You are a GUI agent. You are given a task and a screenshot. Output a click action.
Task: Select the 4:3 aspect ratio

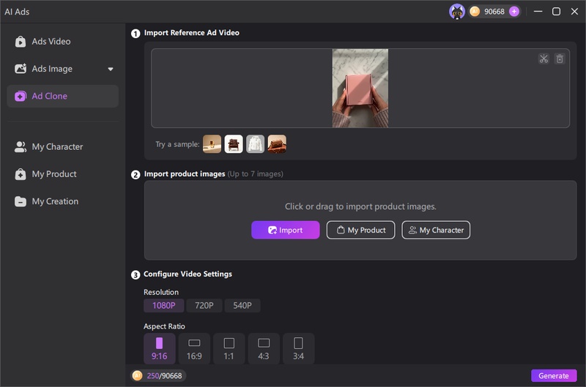tap(264, 348)
